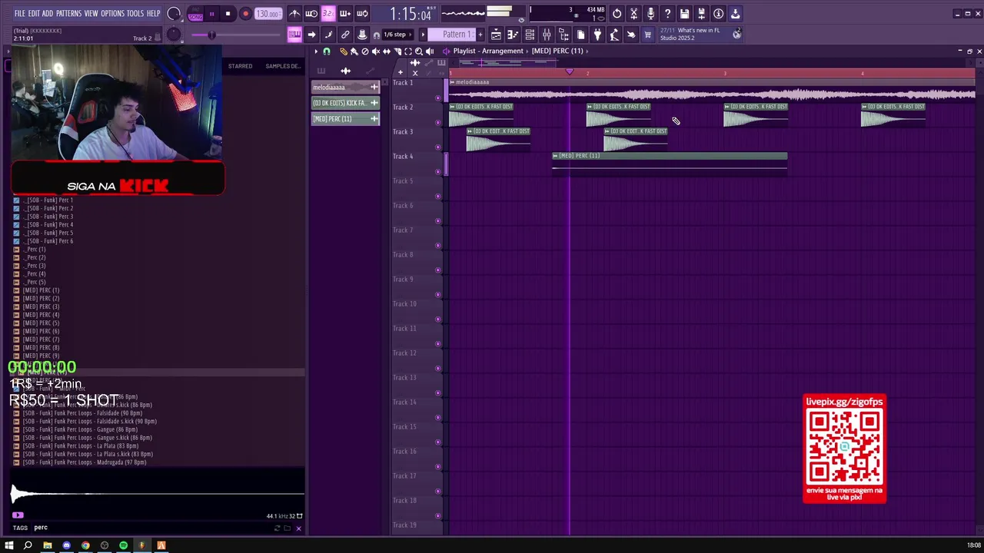Open the ADD menu
The width and height of the screenshot is (984, 553).
tap(48, 14)
